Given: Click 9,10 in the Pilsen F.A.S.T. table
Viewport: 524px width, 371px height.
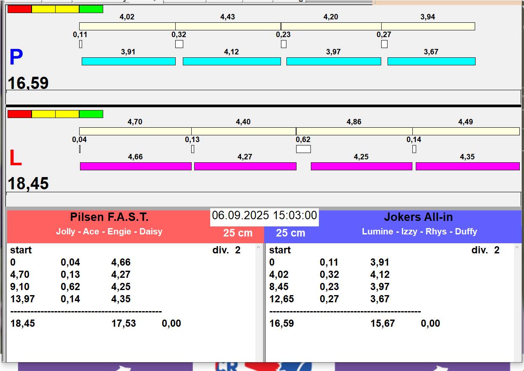Looking at the screenshot, I should coord(20,287).
